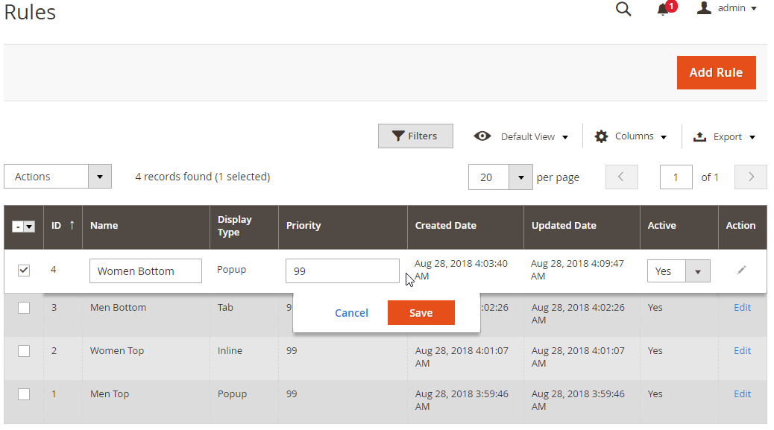Open the admin account menu
Viewport: 774px width, 430px height.
[727, 9]
